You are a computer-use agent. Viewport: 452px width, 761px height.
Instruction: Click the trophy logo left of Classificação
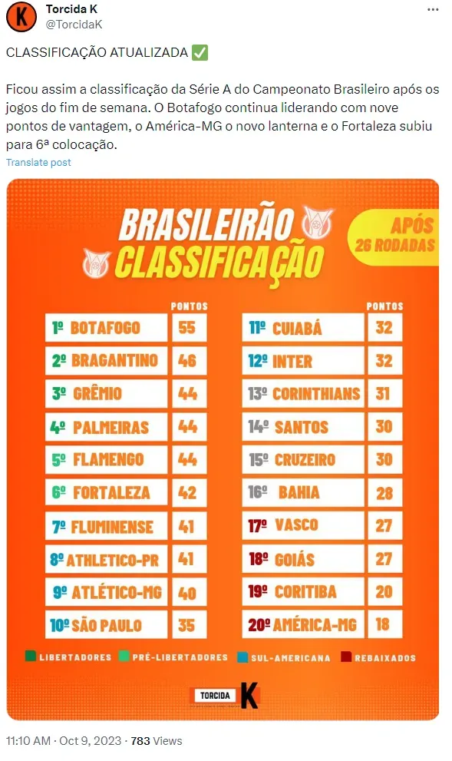[x=97, y=263]
